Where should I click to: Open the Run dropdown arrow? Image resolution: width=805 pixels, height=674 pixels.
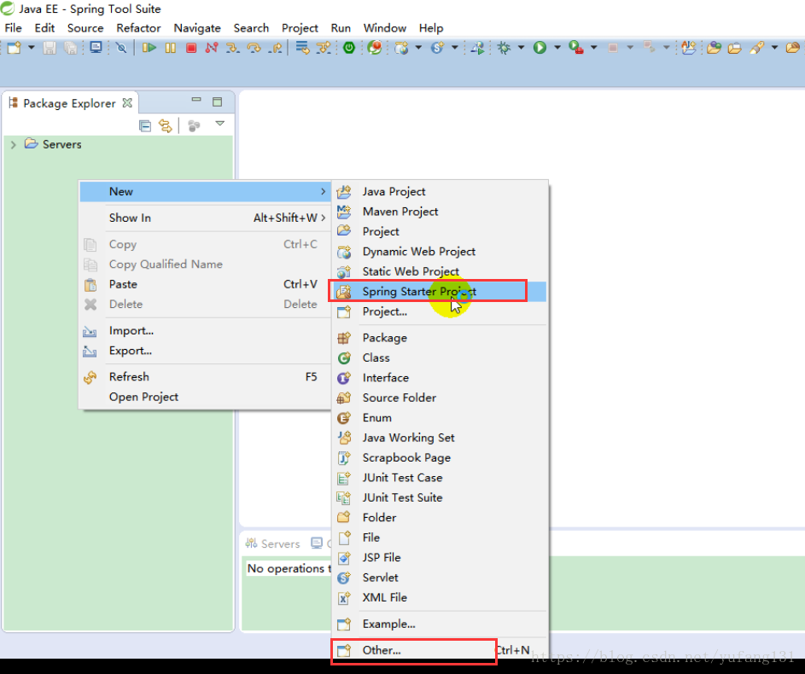pos(557,48)
